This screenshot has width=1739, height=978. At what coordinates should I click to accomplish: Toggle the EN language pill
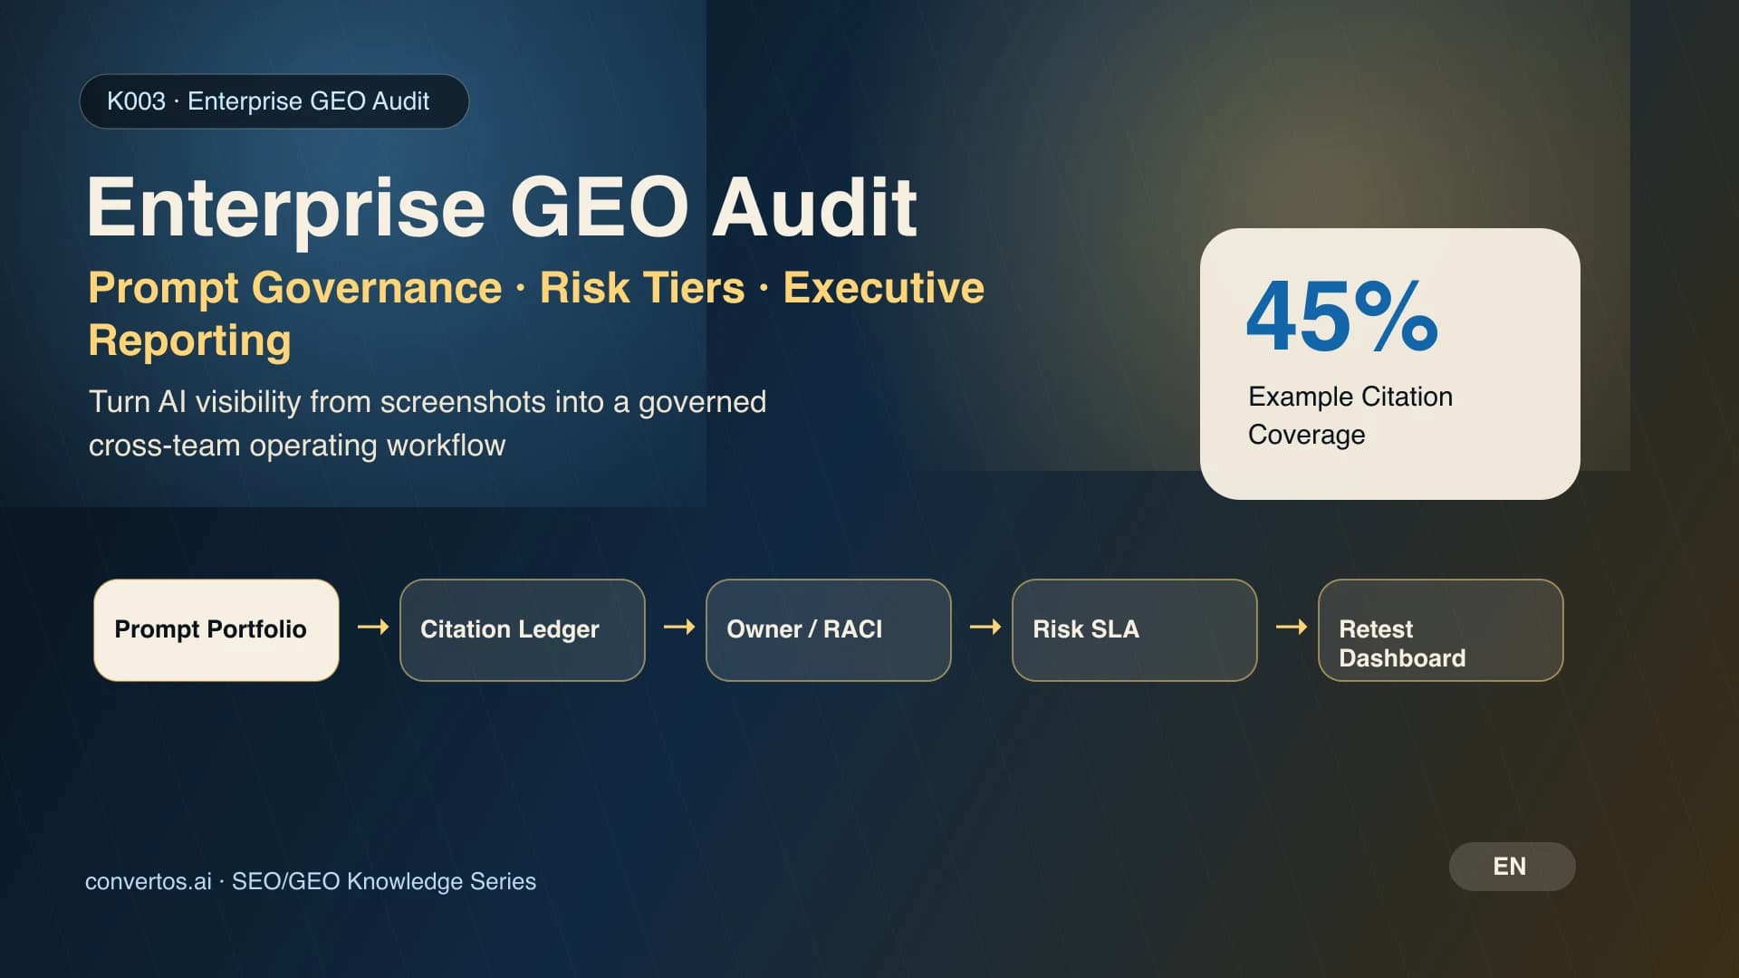click(x=1512, y=867)
